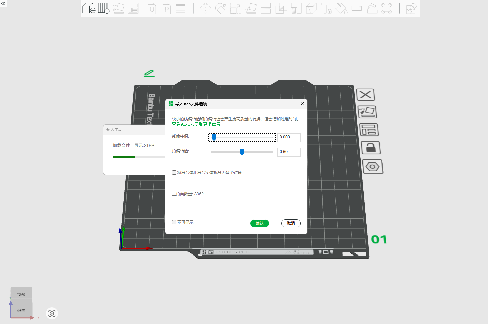The height and width of the screenshot is (324, 488).
Task: Edit plate name pencil icon
Action: pyautogui.click(x=149, y=73)
